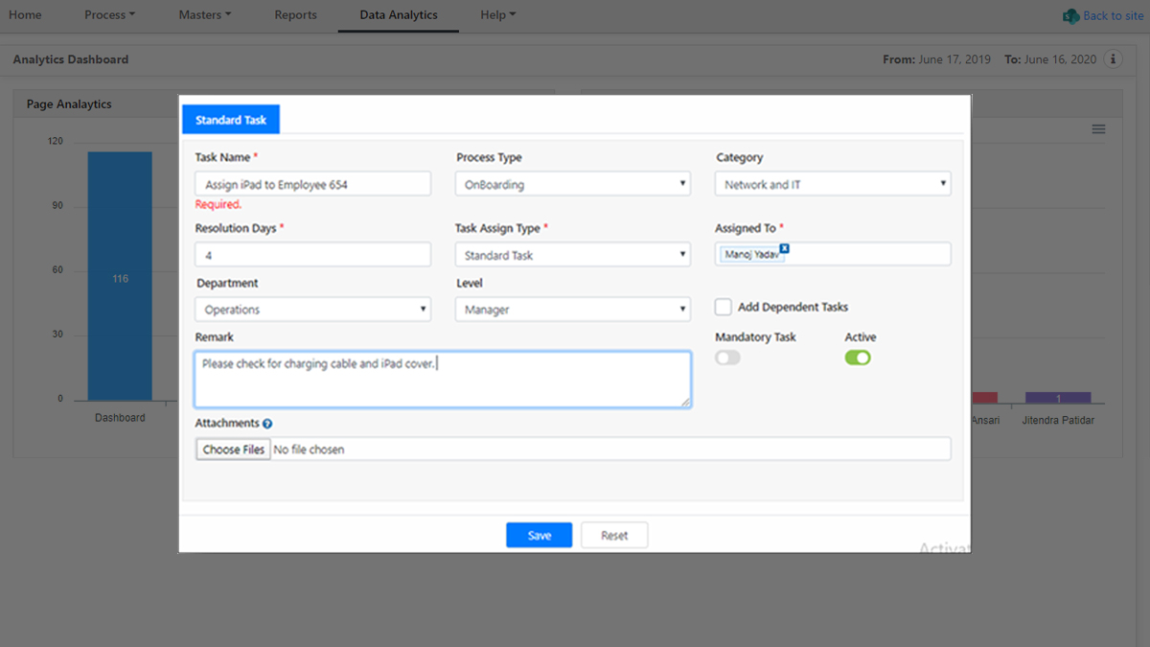Expand the Task Assign Type dropdown
The height and width of the screenshot is (647, 1150).
(572, 254)
